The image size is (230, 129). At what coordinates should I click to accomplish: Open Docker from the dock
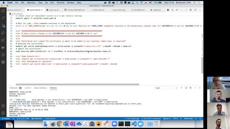141,124
